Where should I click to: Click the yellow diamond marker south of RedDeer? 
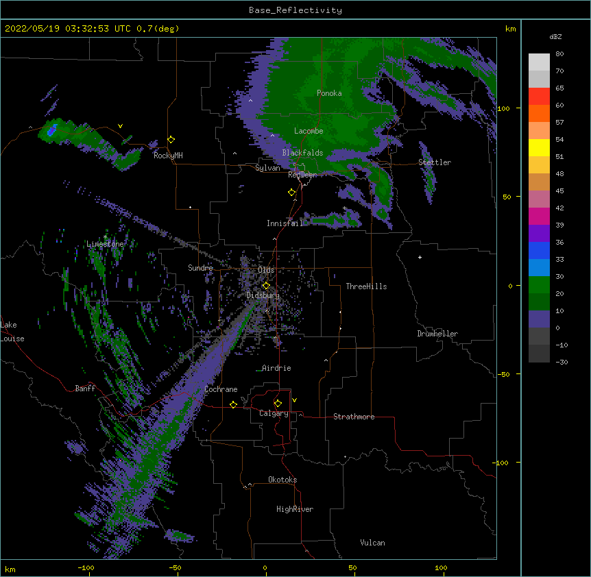click(292, 193)
